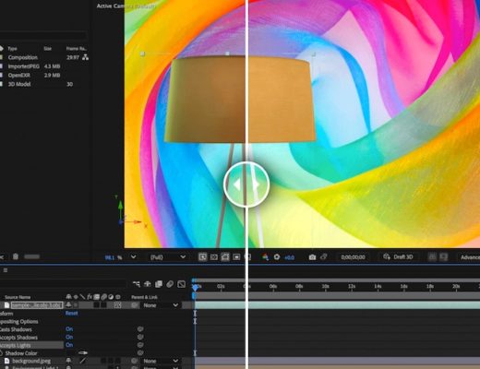Toggle the 3D layer switch on the model layer

(117, 305)
